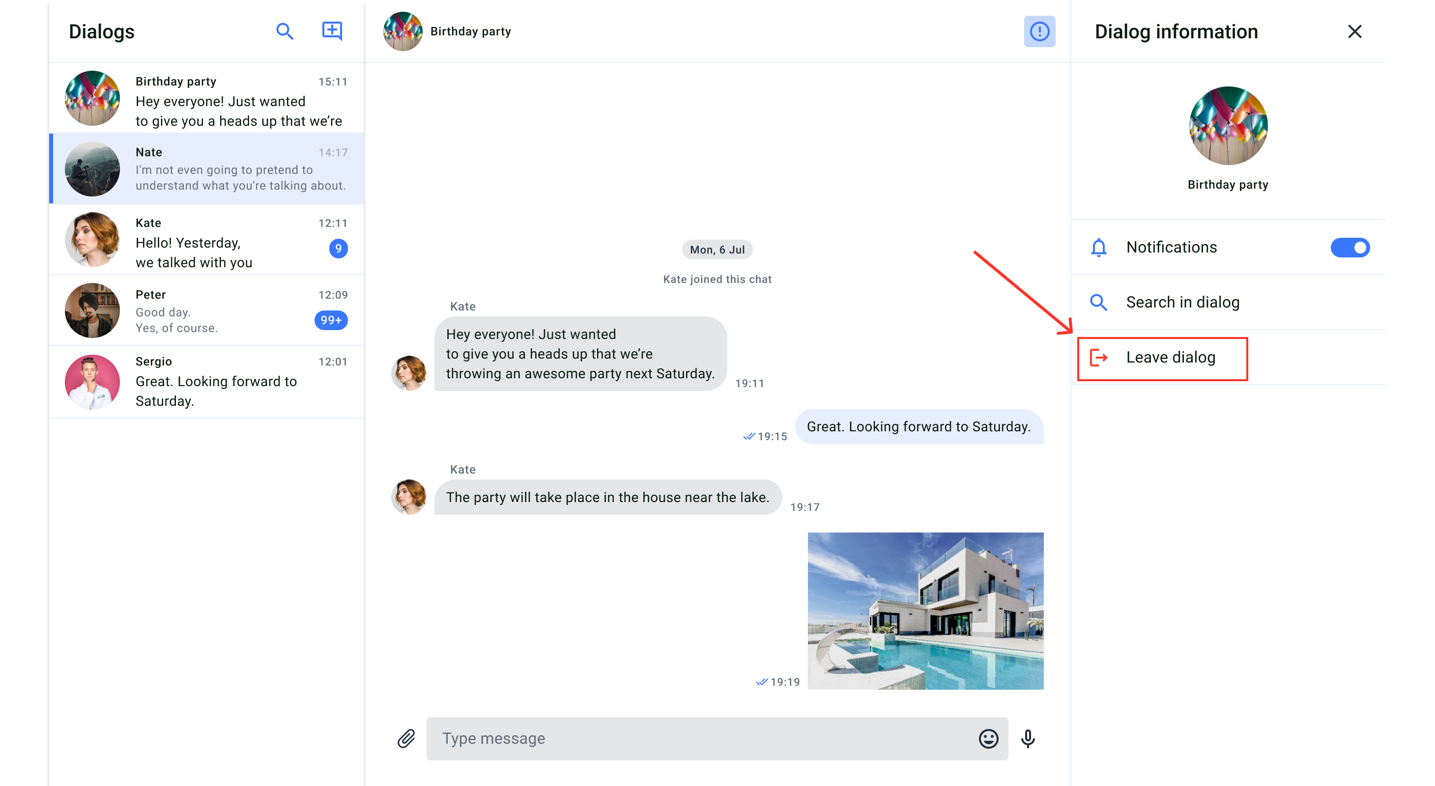The image size is (1435, 786).
Task: Open the emoji picker smiley icon
Action: pyautogui.click(x=988, y=738)
